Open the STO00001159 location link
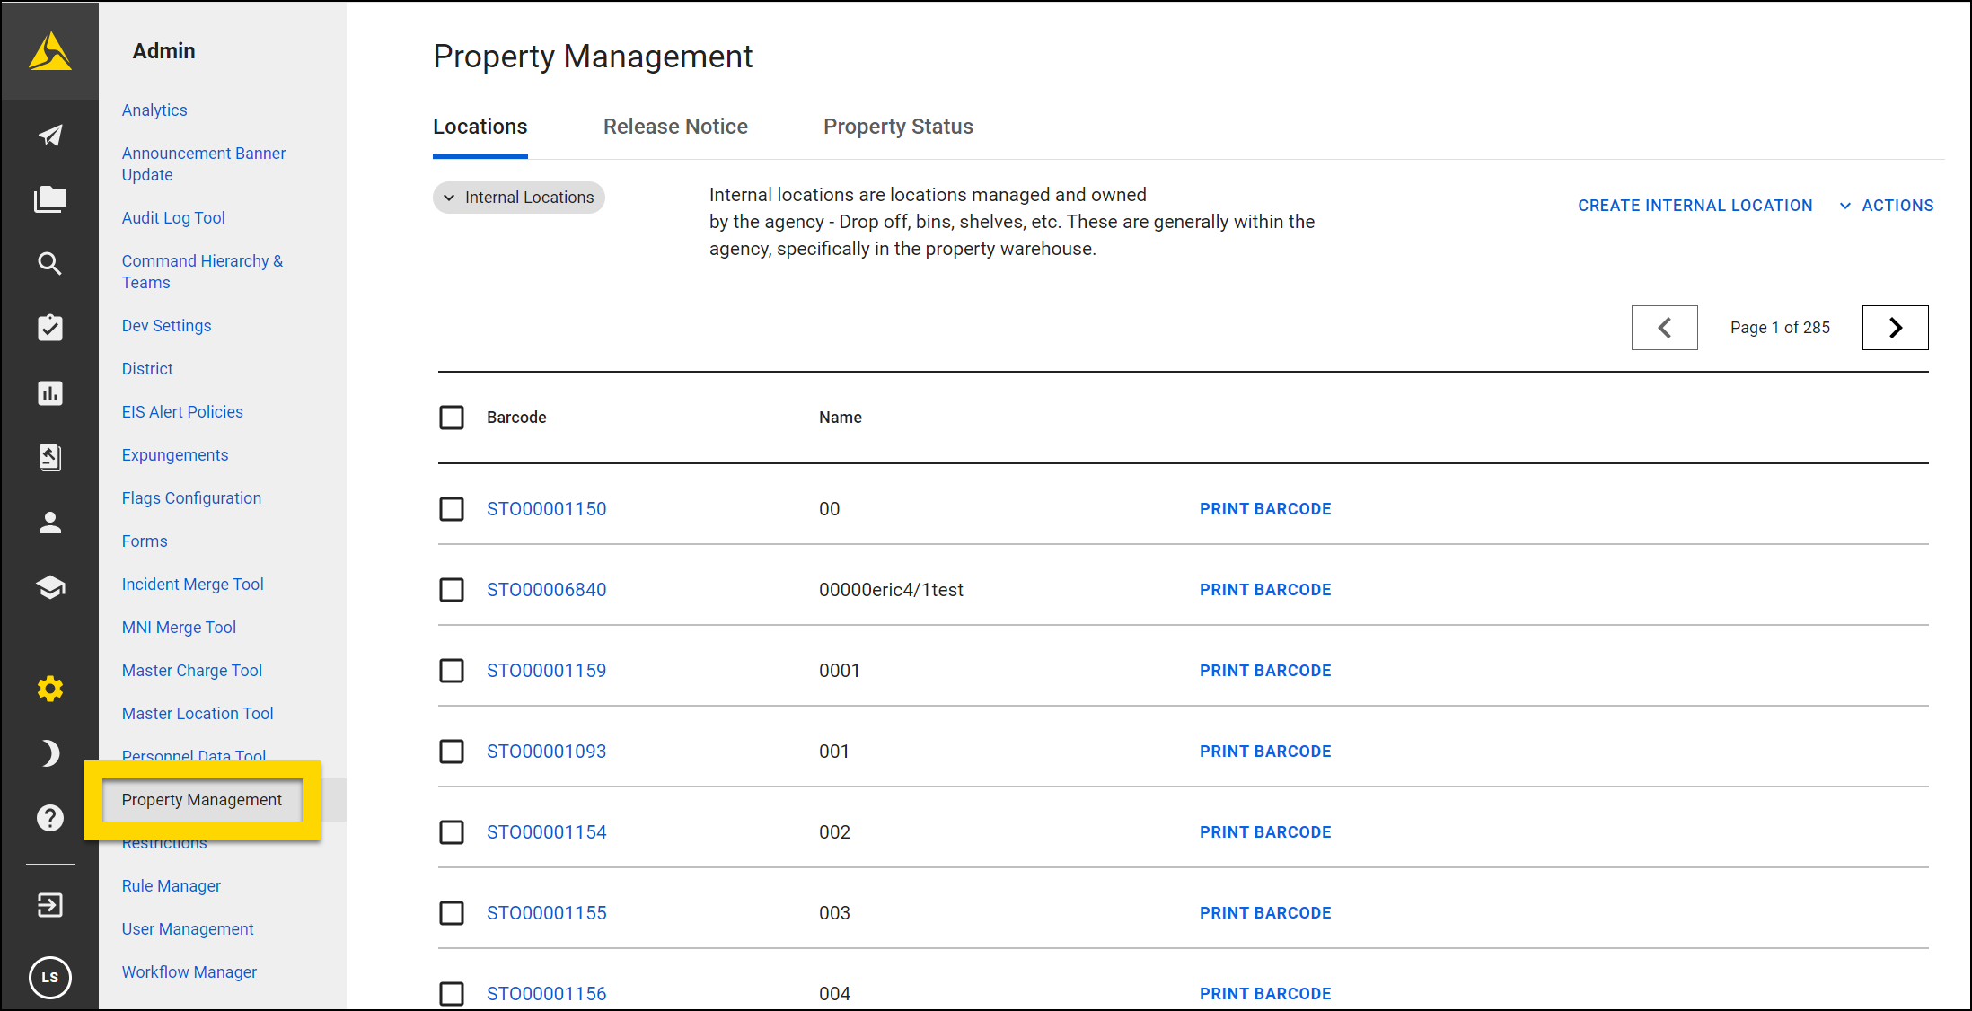The height and width of the screenshot is (1011, 1972). (x=546, y=670)
